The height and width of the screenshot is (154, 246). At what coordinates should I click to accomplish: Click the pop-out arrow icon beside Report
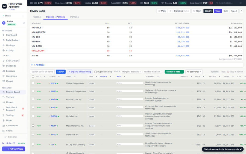(241, 11)
